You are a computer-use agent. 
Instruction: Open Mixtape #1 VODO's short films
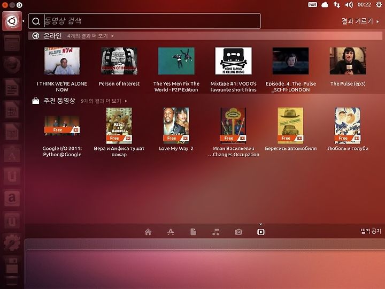point(233,70)
